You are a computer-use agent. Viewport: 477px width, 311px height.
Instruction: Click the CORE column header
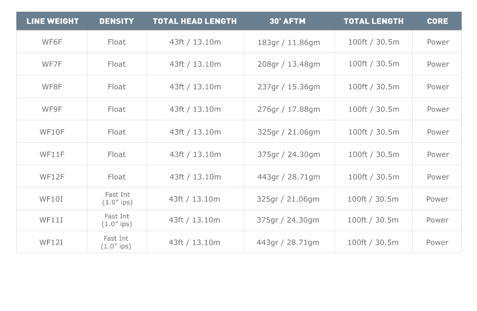click(x=437, y=21)
